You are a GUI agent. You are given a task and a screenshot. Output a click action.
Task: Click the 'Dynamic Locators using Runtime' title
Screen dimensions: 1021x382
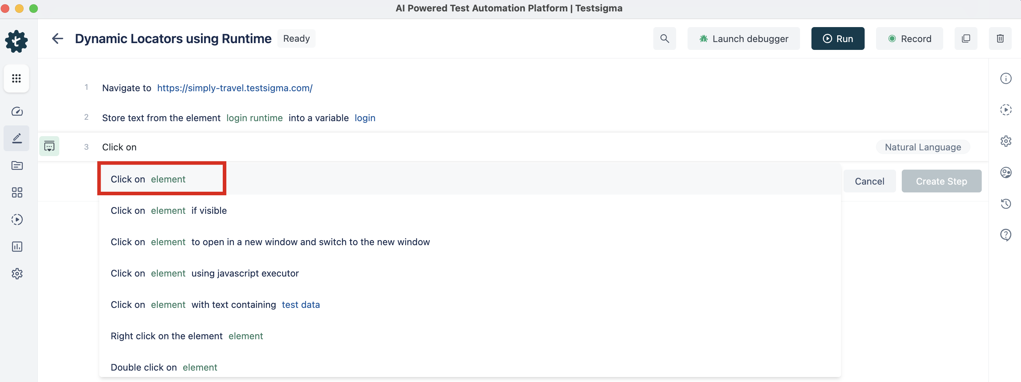tap(173, 38)
